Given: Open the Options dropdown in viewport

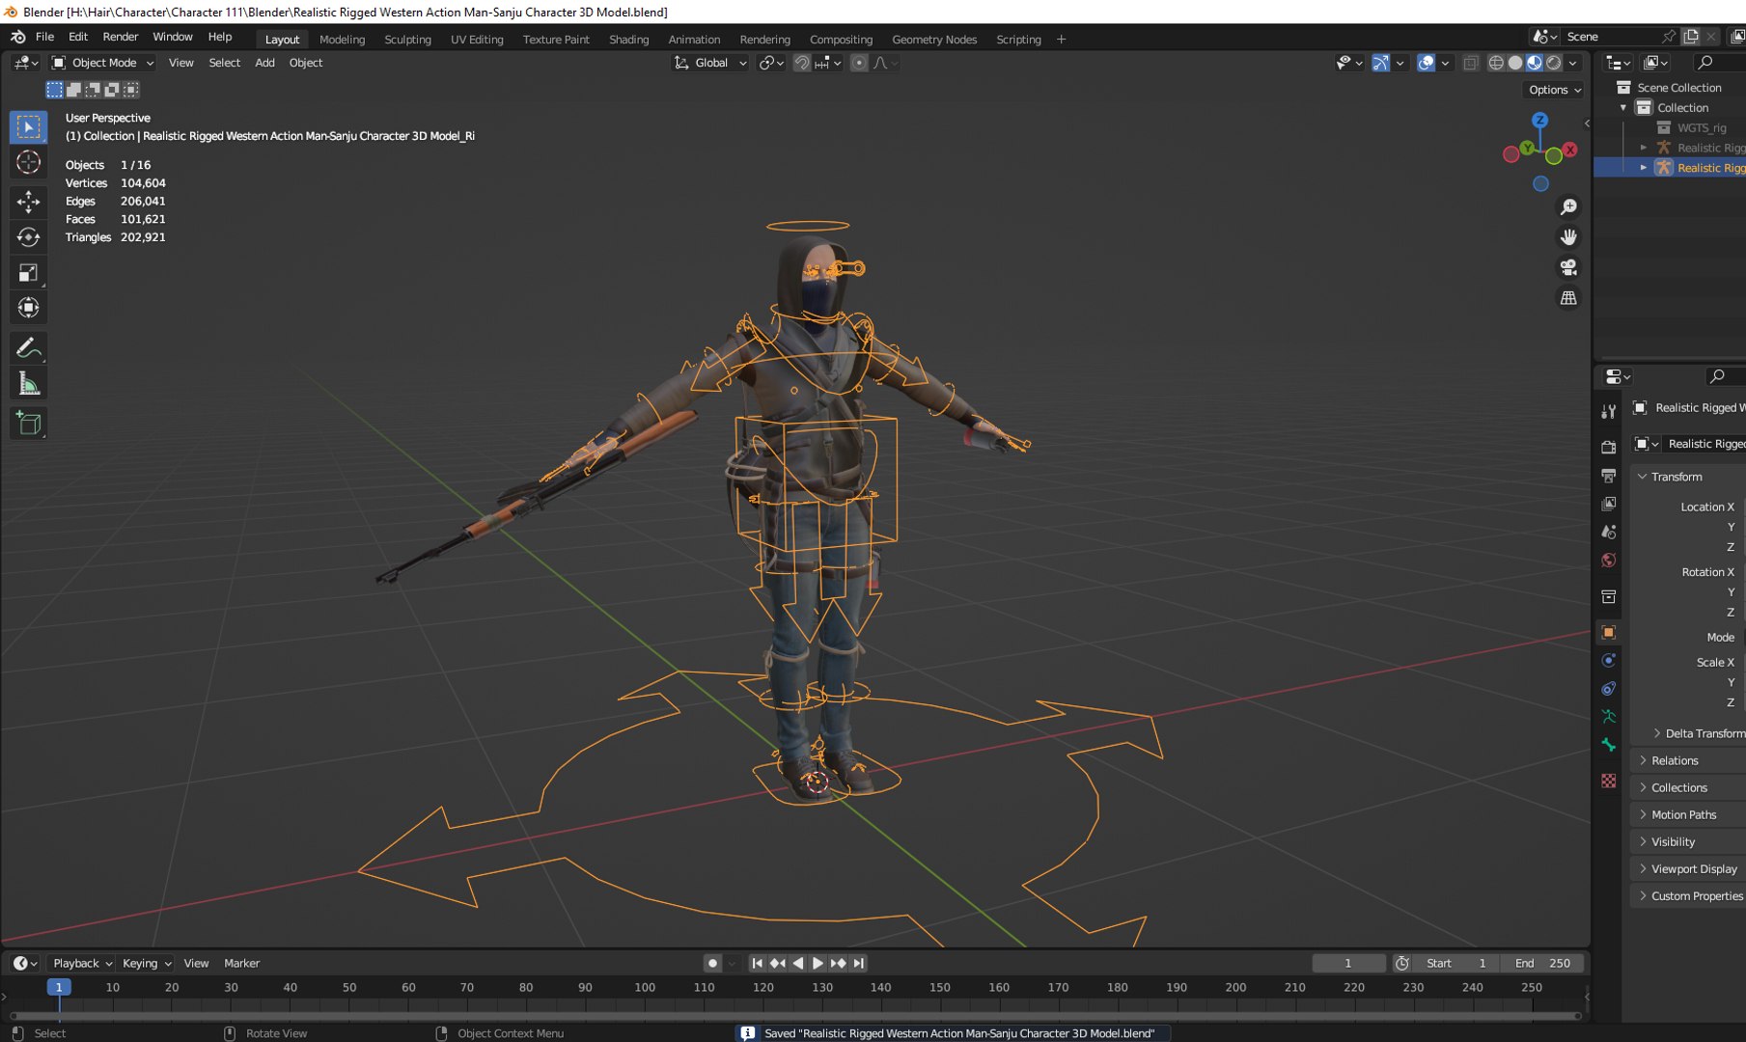Looking at the screenshot, I should [x=1555, y=90].
